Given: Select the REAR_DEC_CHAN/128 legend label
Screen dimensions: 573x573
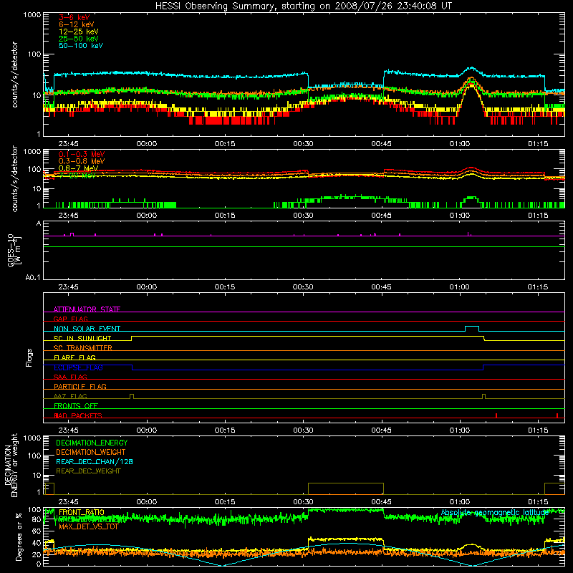Looking at the screenshot, I should click(x=95, y=461).
